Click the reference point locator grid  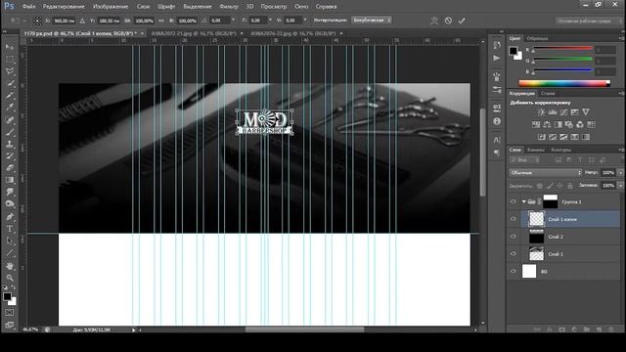(x=37, y=21)
